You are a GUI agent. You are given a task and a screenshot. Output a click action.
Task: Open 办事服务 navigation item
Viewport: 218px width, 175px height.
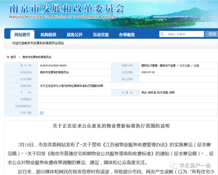pos(127,35)
